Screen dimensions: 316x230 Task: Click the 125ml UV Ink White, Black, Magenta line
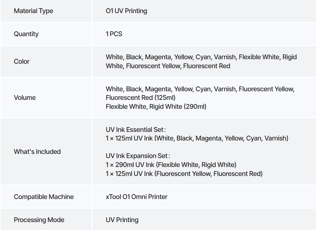click(x=197, y=138)
